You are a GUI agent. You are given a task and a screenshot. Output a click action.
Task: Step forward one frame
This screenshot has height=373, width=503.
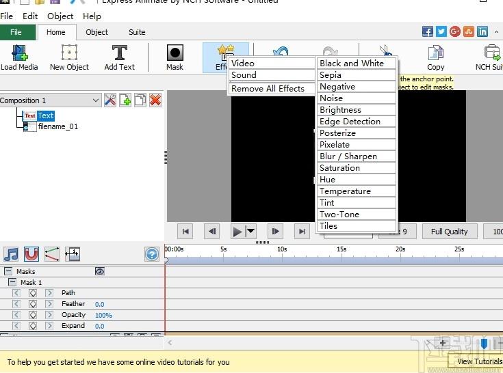point(275,231)
